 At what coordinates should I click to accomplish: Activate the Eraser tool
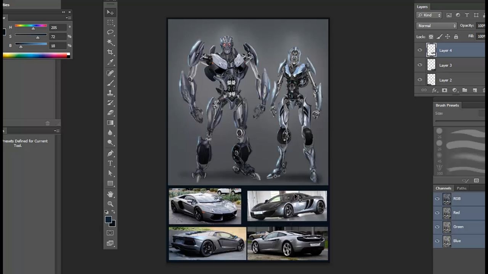pyautogui.click(x=110, y=113)
